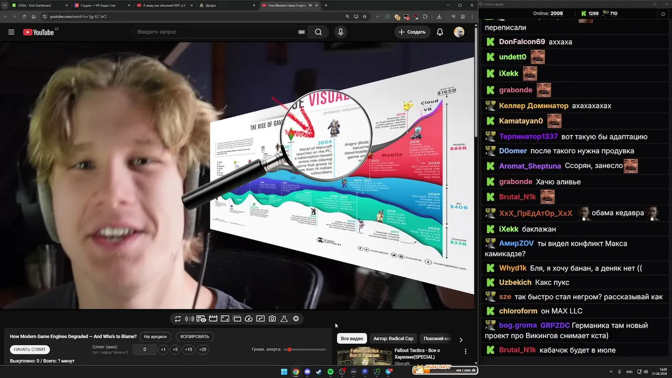
Task: Add +5 minutes to the split
Action: coord(175,350)
